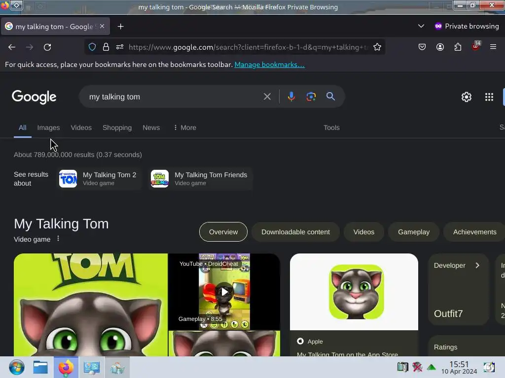The width and height of the screenshot is (505, 378).
Task: Select the Gameplay chip
Action: pyautogui.click(x=414, y=232)
